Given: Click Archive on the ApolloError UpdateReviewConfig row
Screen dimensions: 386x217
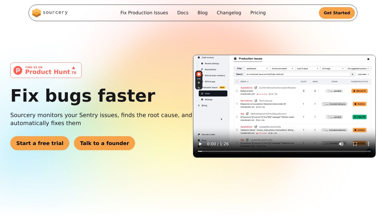Looking at the screenshot, I should pos(359,130).
